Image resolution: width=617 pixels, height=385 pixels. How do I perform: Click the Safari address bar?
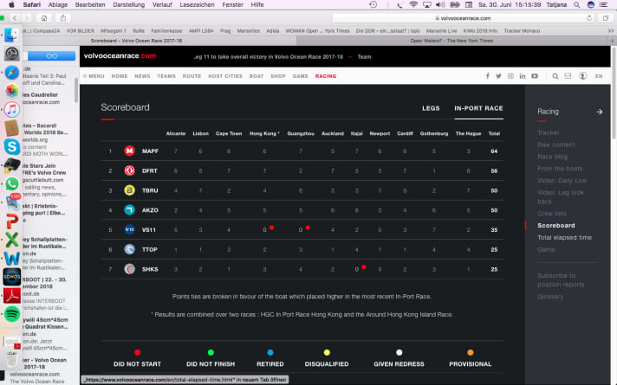[463, 18]
